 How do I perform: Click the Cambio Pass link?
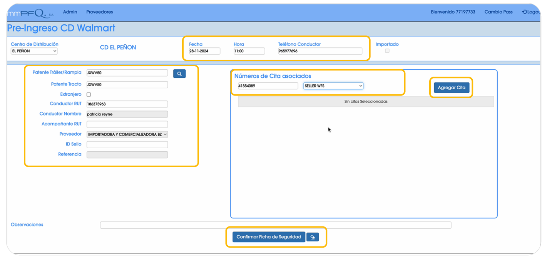coord(498,12)
